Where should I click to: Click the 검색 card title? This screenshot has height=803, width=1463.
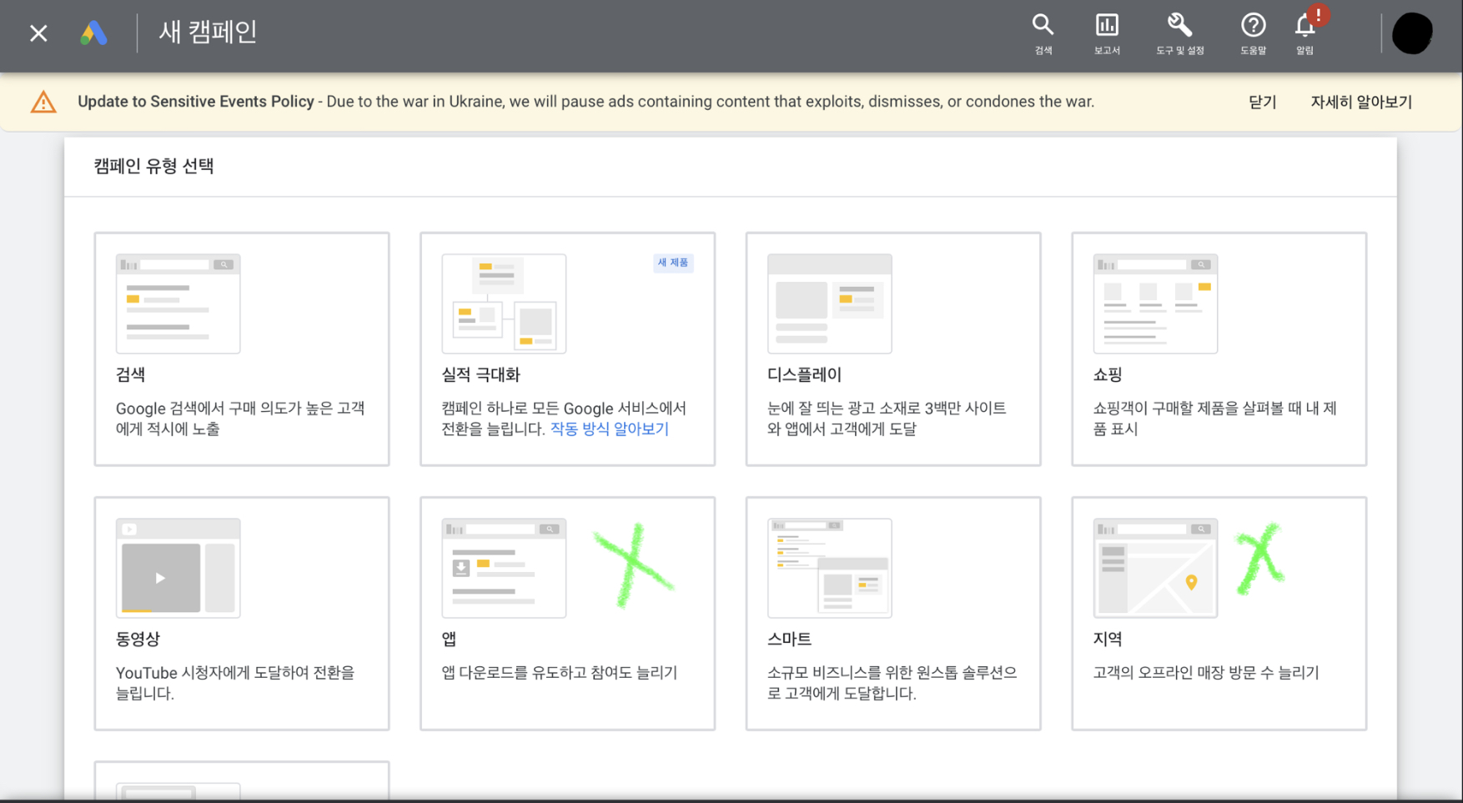click(130, 375)
